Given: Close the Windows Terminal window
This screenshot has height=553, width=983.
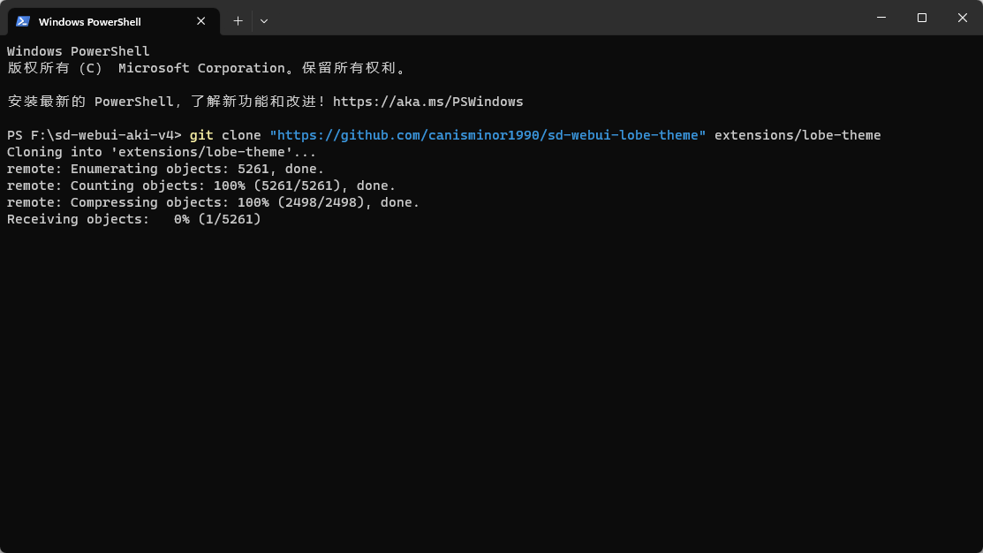Looking at the screenshot, I should pyautogui.click(x=963, y=18).
